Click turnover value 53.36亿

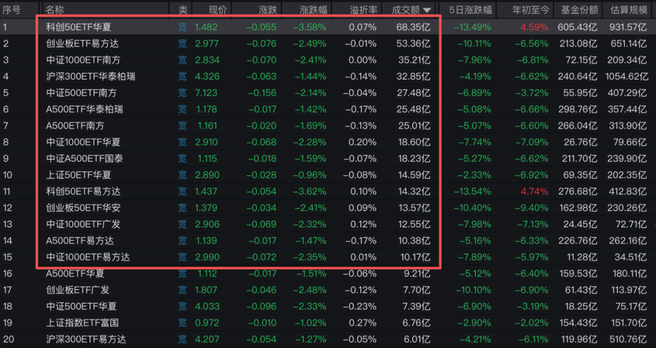point(414,44)
